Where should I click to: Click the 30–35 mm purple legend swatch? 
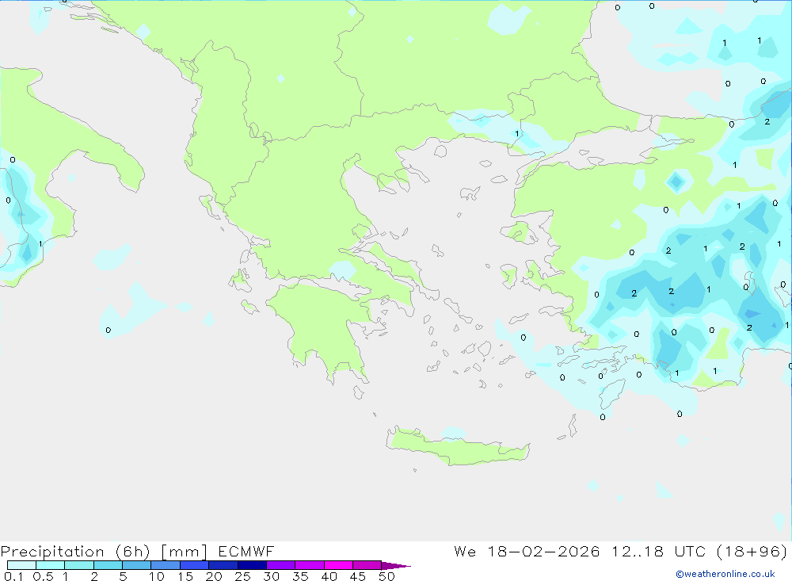point(281,565)
